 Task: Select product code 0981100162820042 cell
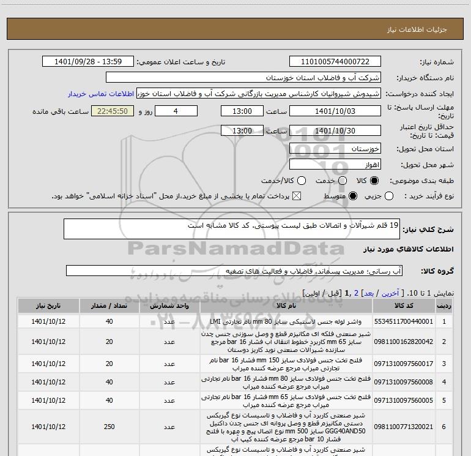[404, 342]
